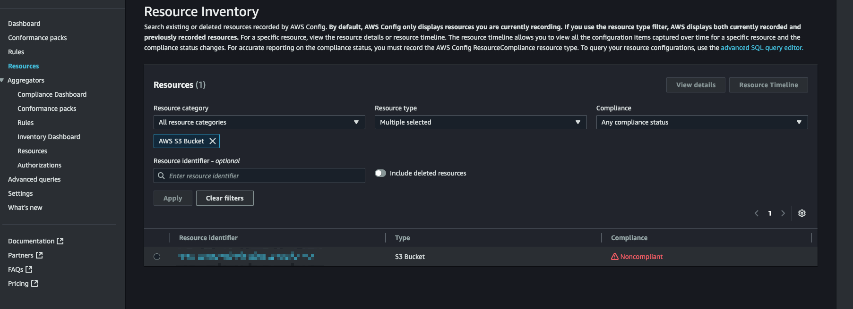Open the advanced SQL query editor link
853x309 pixels.
(x=761, y=48)
